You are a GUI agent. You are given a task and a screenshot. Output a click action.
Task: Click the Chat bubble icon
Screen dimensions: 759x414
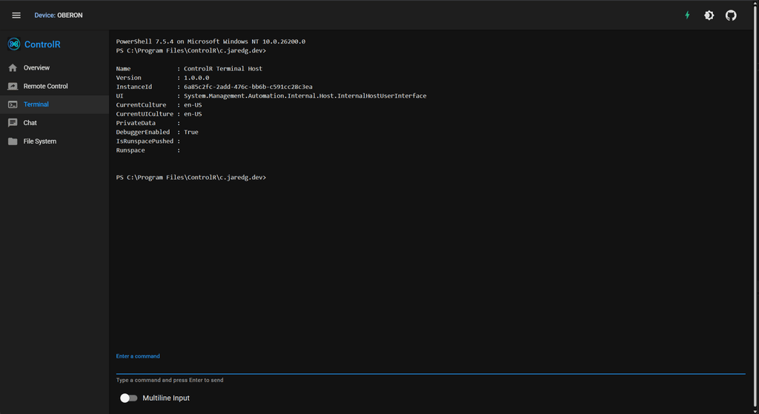[13, 123]
